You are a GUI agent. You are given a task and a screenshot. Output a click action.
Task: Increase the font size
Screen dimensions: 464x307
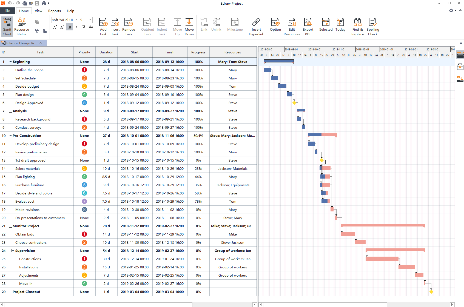55,27
